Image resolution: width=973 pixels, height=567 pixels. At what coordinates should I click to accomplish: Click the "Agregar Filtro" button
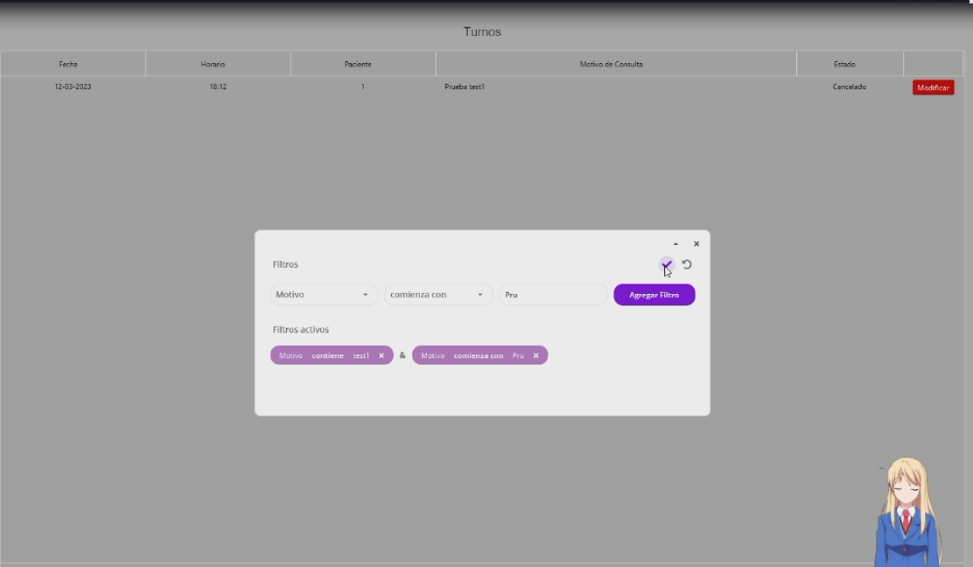coord(654,295)
